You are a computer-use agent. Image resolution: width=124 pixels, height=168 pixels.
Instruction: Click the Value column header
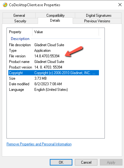tap(66, 32)
